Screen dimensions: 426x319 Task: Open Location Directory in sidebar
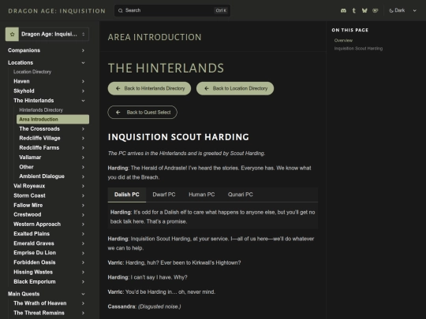[32, 72]
